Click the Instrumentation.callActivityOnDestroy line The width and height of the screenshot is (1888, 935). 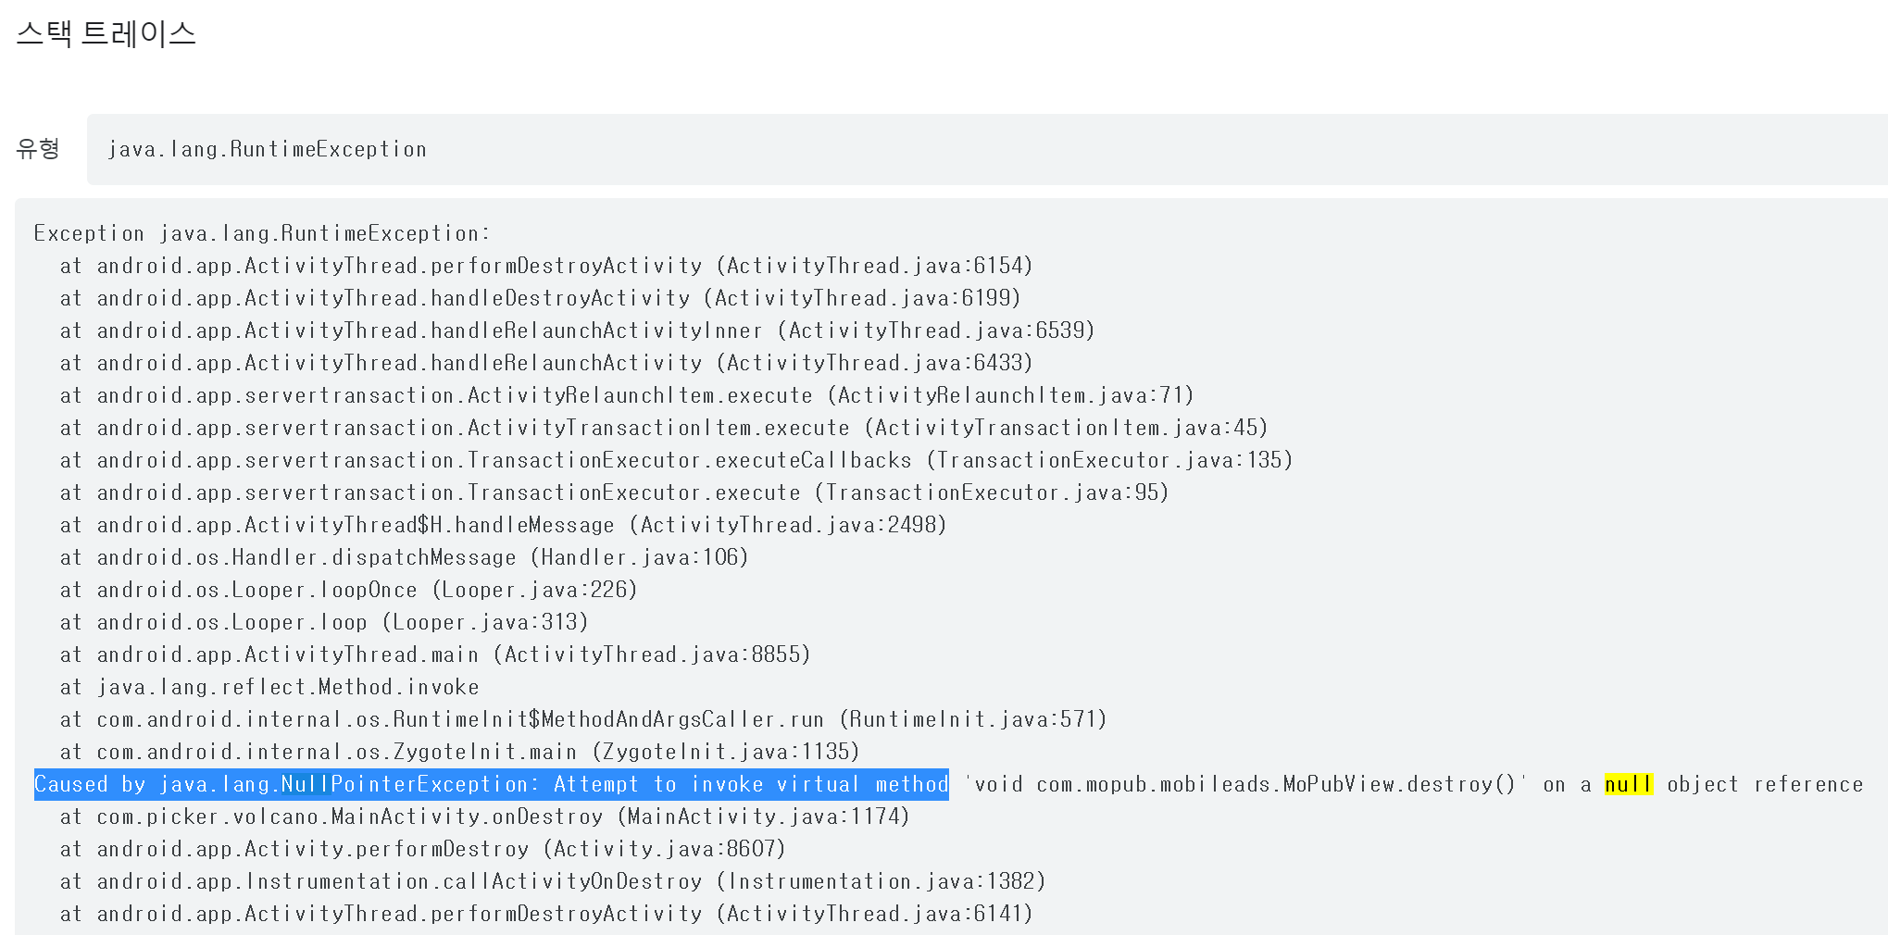pos(553,881)
